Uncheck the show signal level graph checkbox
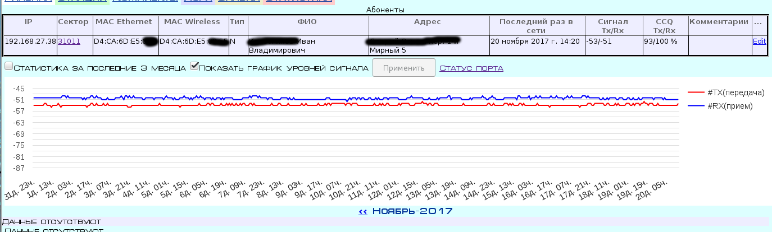Image resolution: width=772 pixels, height=232 pixels. point(194,66)
